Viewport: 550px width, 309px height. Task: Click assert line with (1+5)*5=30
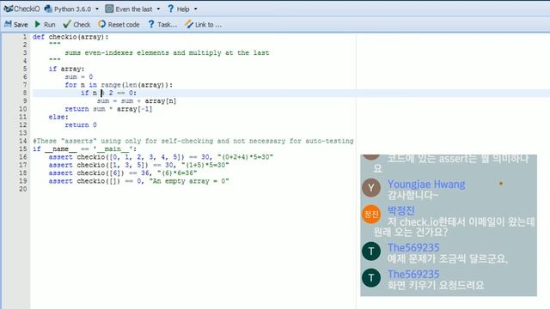point(138,165)
